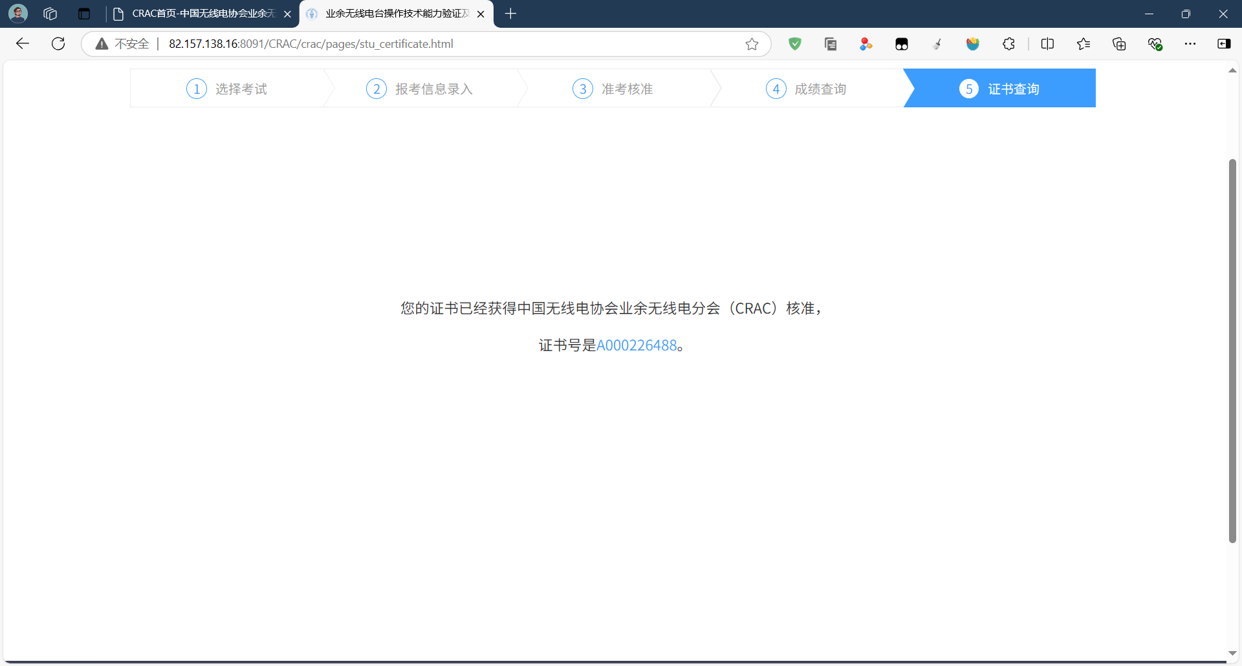Open a new tab
Screen dimensions: 1242x666
coord(510,14)
